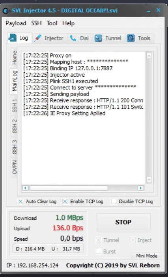This screenshot has height=277, width=168.
Task: Click the 'HTTP/1.1 101 Switc' response log line
Action: tap(83, 107)
